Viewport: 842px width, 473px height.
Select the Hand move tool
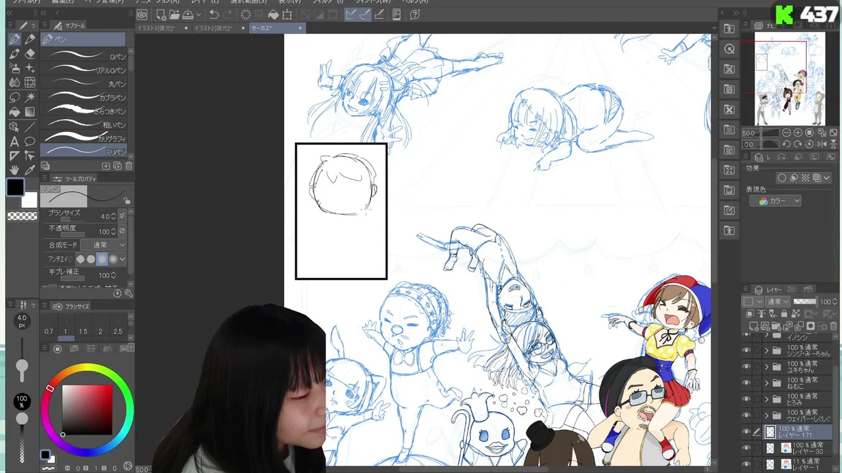click(14, 170)
